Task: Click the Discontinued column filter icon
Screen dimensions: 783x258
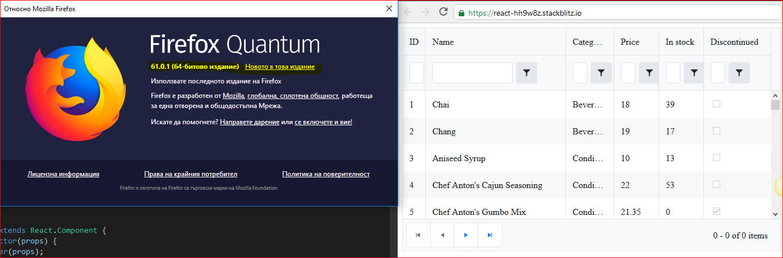Action: pos(739,73)
